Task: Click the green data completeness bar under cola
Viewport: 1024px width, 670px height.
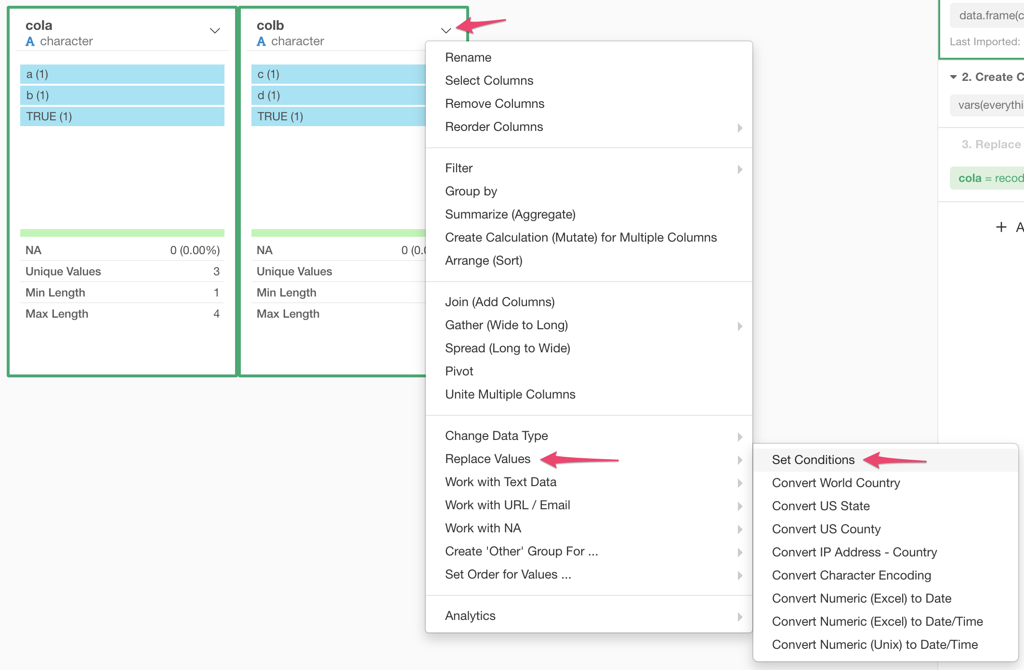Action: pos(122,232)
